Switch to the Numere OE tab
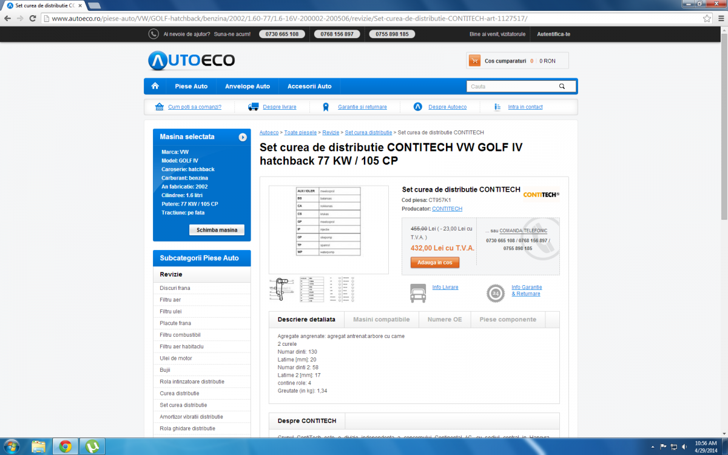Screen dimensions: 728x455 click(445, 320)
